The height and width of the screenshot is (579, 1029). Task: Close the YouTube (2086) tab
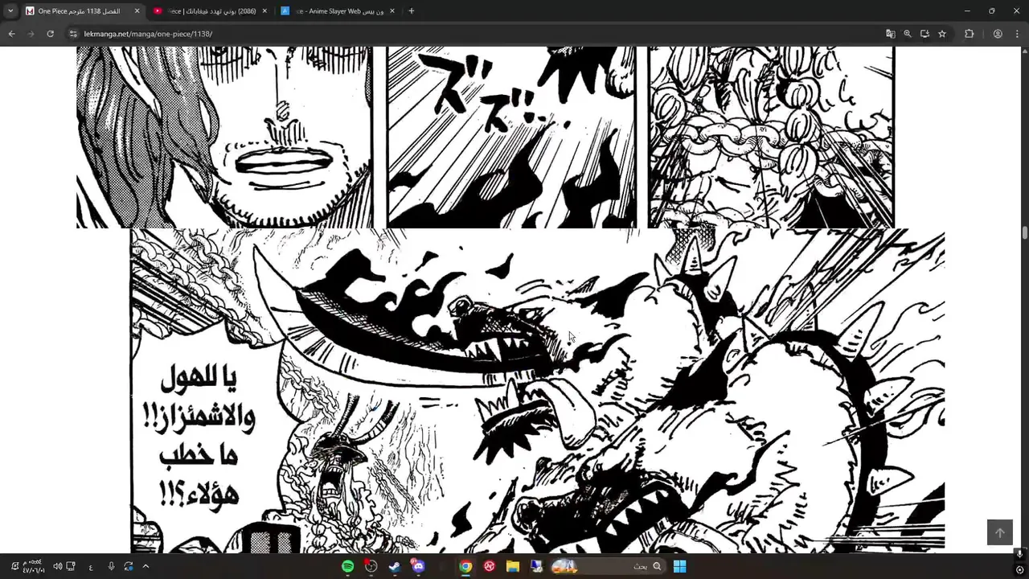(264, 11)
